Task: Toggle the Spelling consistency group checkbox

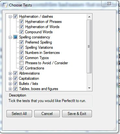Action: click(x=15, y=37)
